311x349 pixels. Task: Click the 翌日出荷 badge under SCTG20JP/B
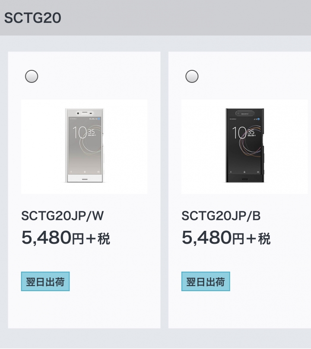point(206,281)
